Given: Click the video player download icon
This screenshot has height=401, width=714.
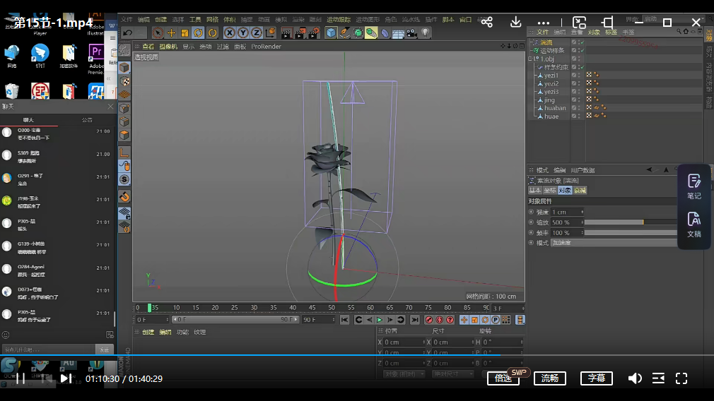Looking at the screenshot, I should [x=515, y=22].
